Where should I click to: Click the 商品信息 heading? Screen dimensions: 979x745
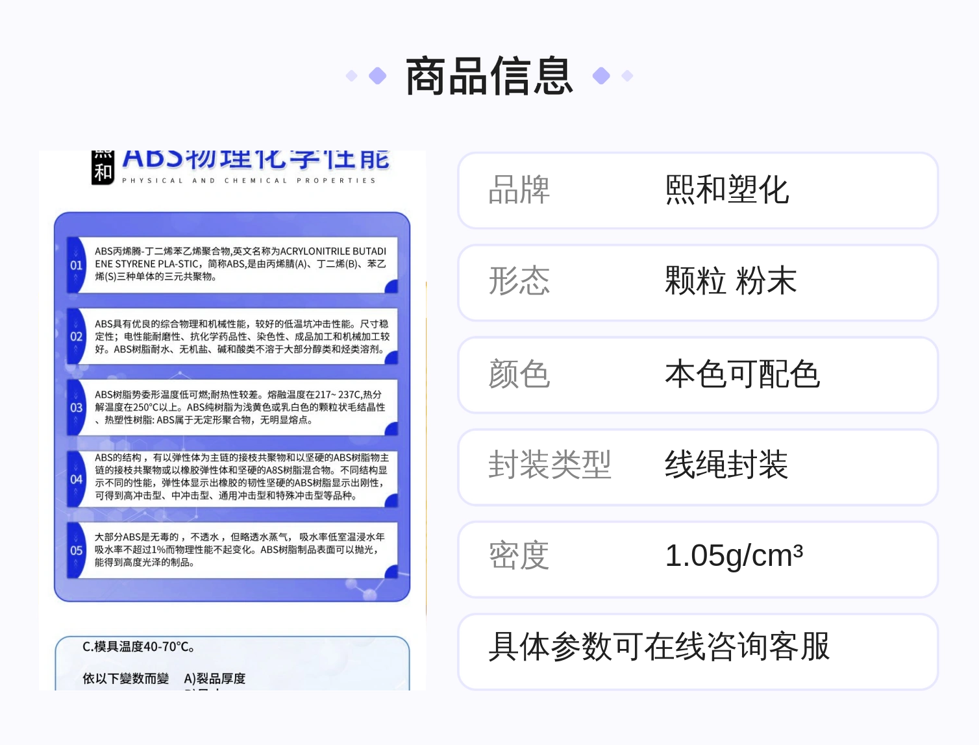(x=489, y=76)
